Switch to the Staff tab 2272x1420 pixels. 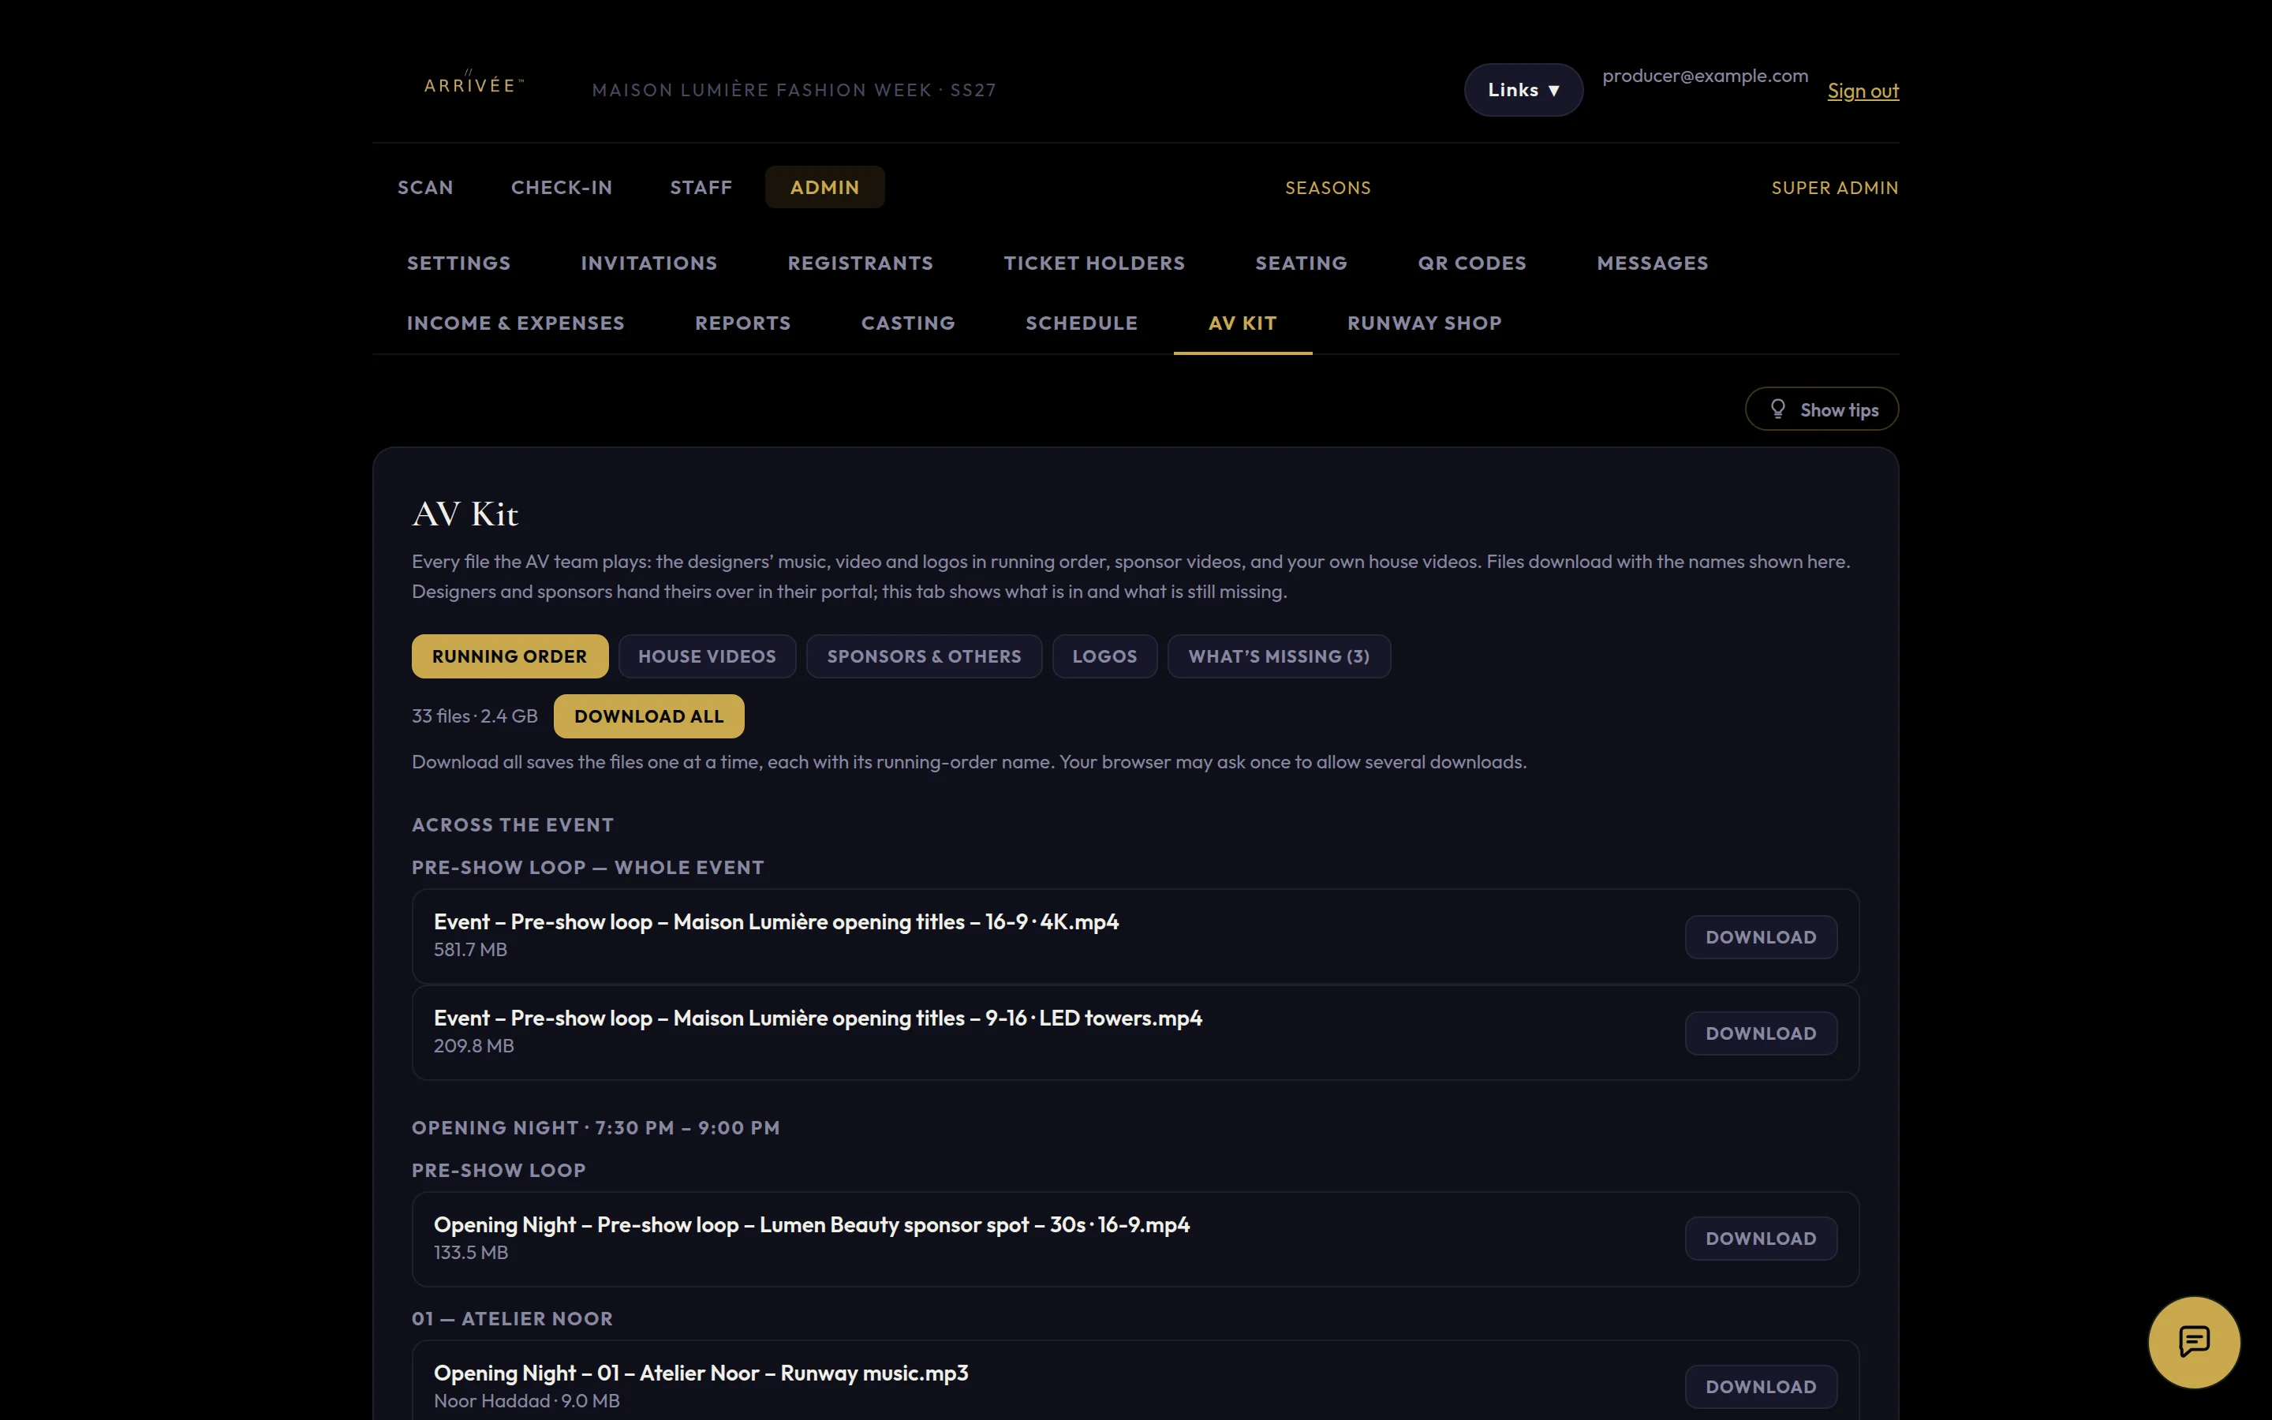(x=701, y=187)
